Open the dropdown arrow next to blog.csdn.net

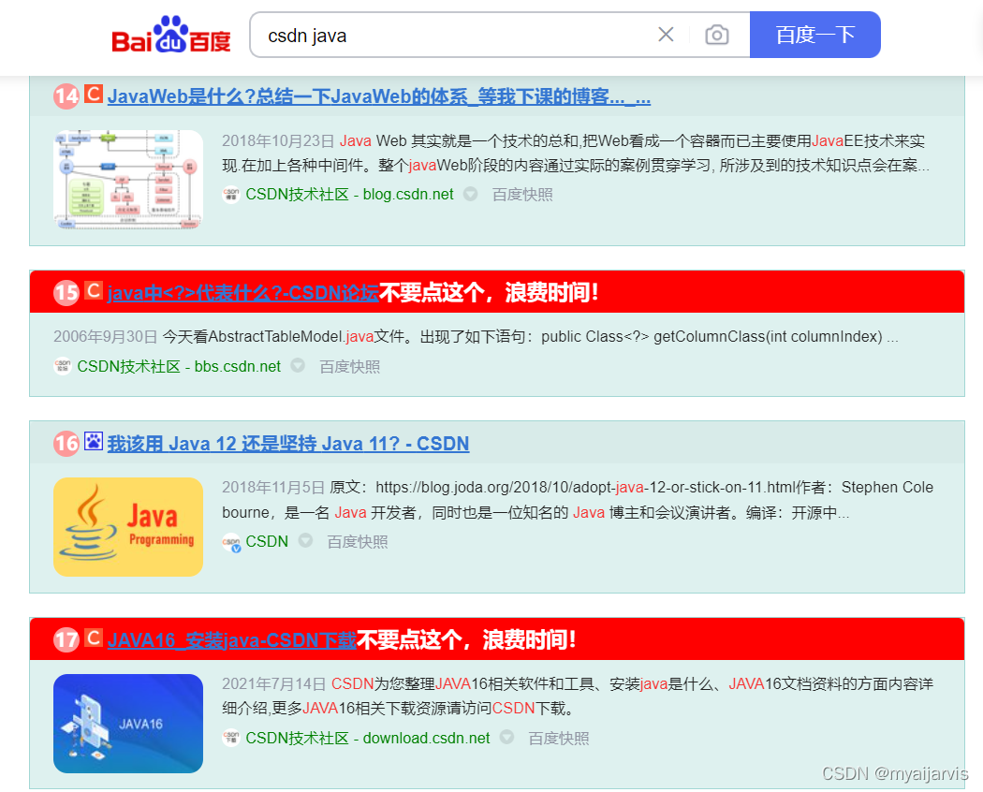coord(468,194)
